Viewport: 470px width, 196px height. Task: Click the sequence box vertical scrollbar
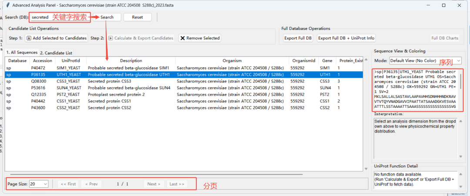coord(460,82)
